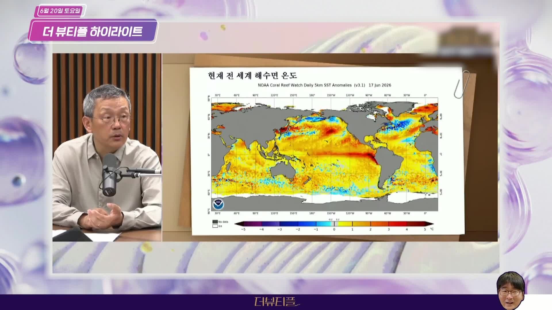Click the SST anomalies world map image
This screenshot has height=310, width=552.
(x=325, y=154)
